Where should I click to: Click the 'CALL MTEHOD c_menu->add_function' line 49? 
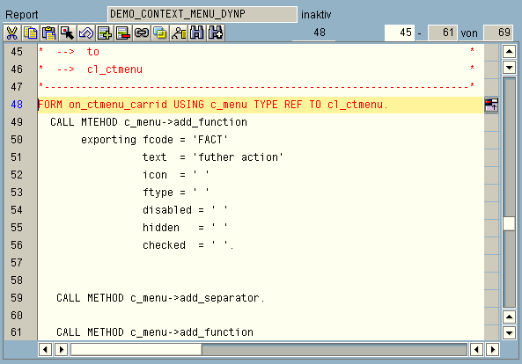pyautogui.click(x=149, y=122)
